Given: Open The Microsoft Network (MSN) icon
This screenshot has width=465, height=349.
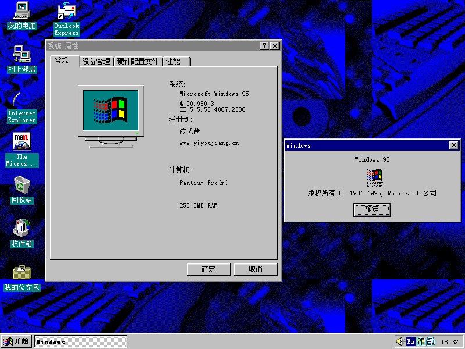Looking at the screenshot, I should pos(22,145).
